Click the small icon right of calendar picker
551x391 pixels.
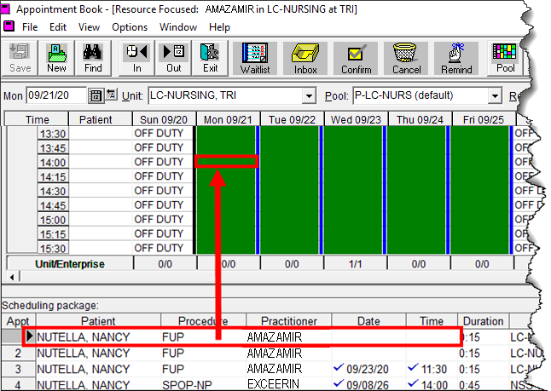click(112, 94)
